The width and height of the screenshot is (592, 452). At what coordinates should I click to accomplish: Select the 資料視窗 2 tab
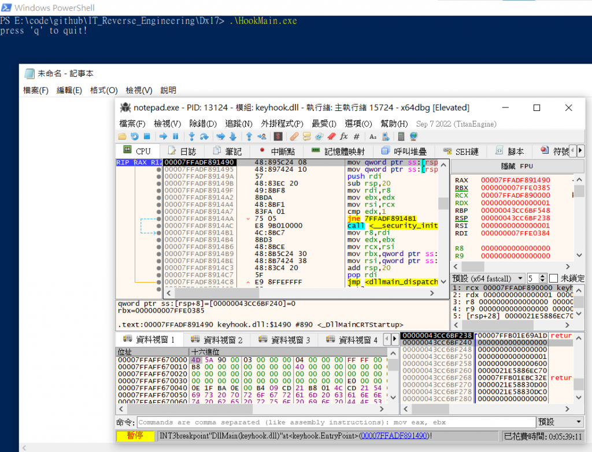217,340
